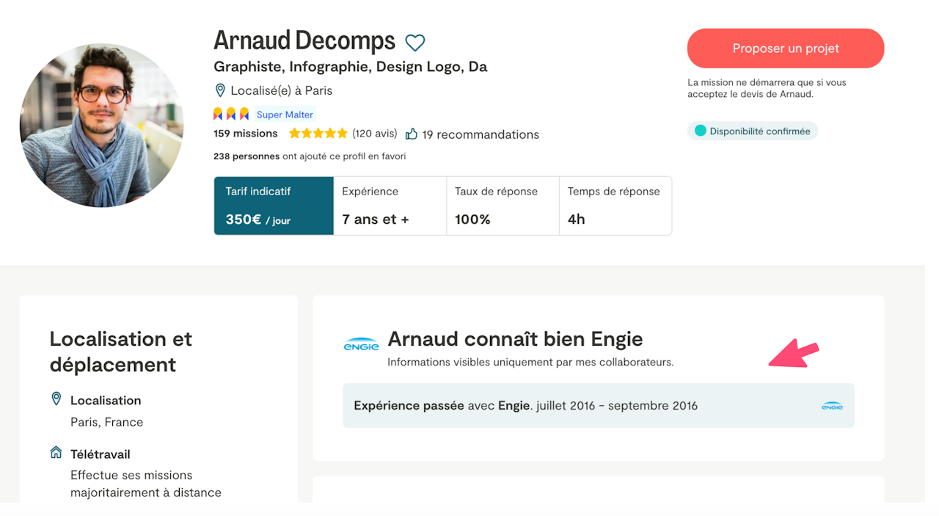Screen dimensions: 939x516
Task: Open the 120 avis reviews link
Action: 374,134
